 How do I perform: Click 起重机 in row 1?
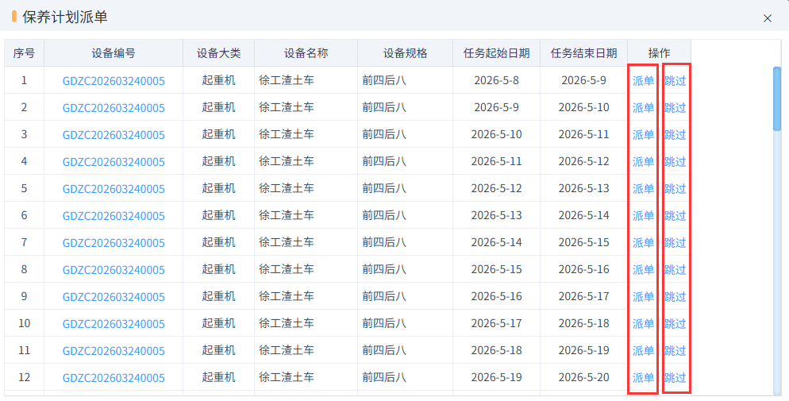point(219,80)
